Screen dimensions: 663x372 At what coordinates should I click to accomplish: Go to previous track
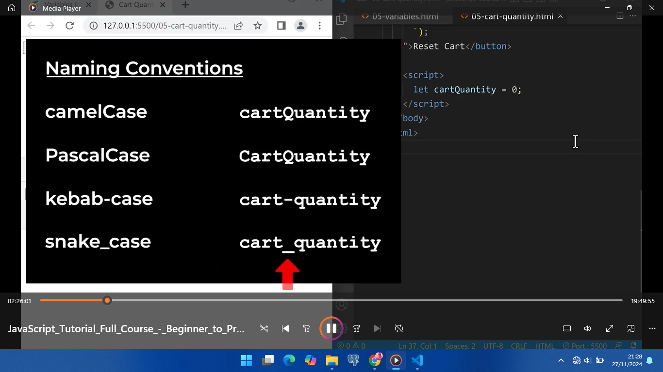point(285,328)
